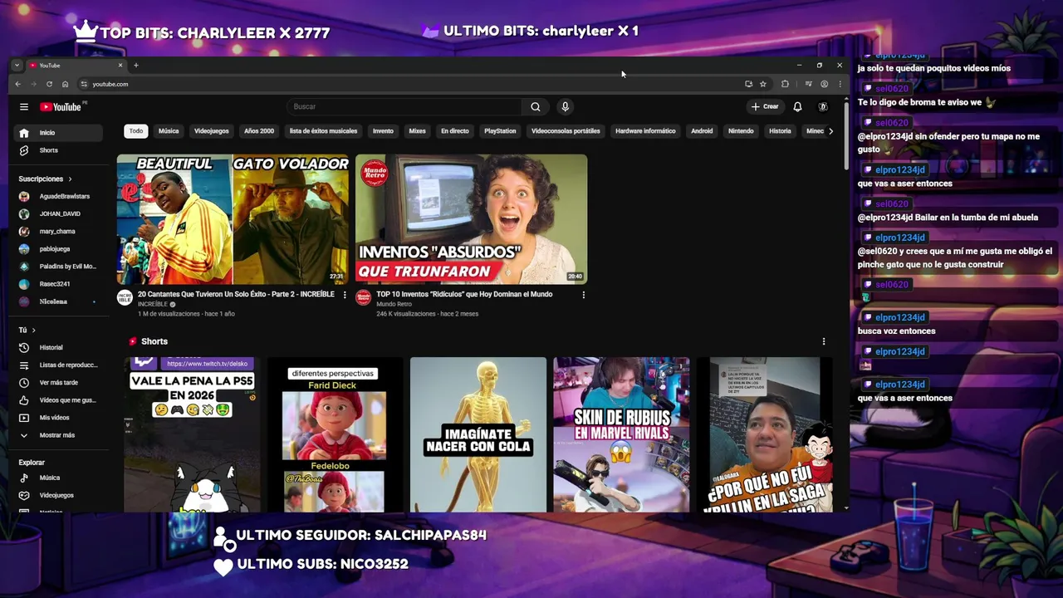Open the YouTube hamburger guide menu
The height and width of the screenshot is (598, 1063).
tap(24, 106)
